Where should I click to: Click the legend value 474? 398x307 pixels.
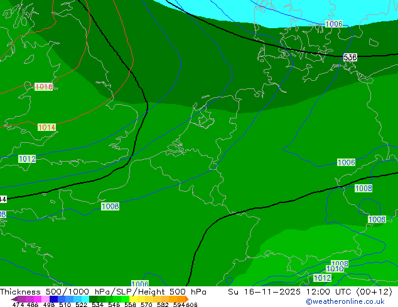tap(18, 304)
